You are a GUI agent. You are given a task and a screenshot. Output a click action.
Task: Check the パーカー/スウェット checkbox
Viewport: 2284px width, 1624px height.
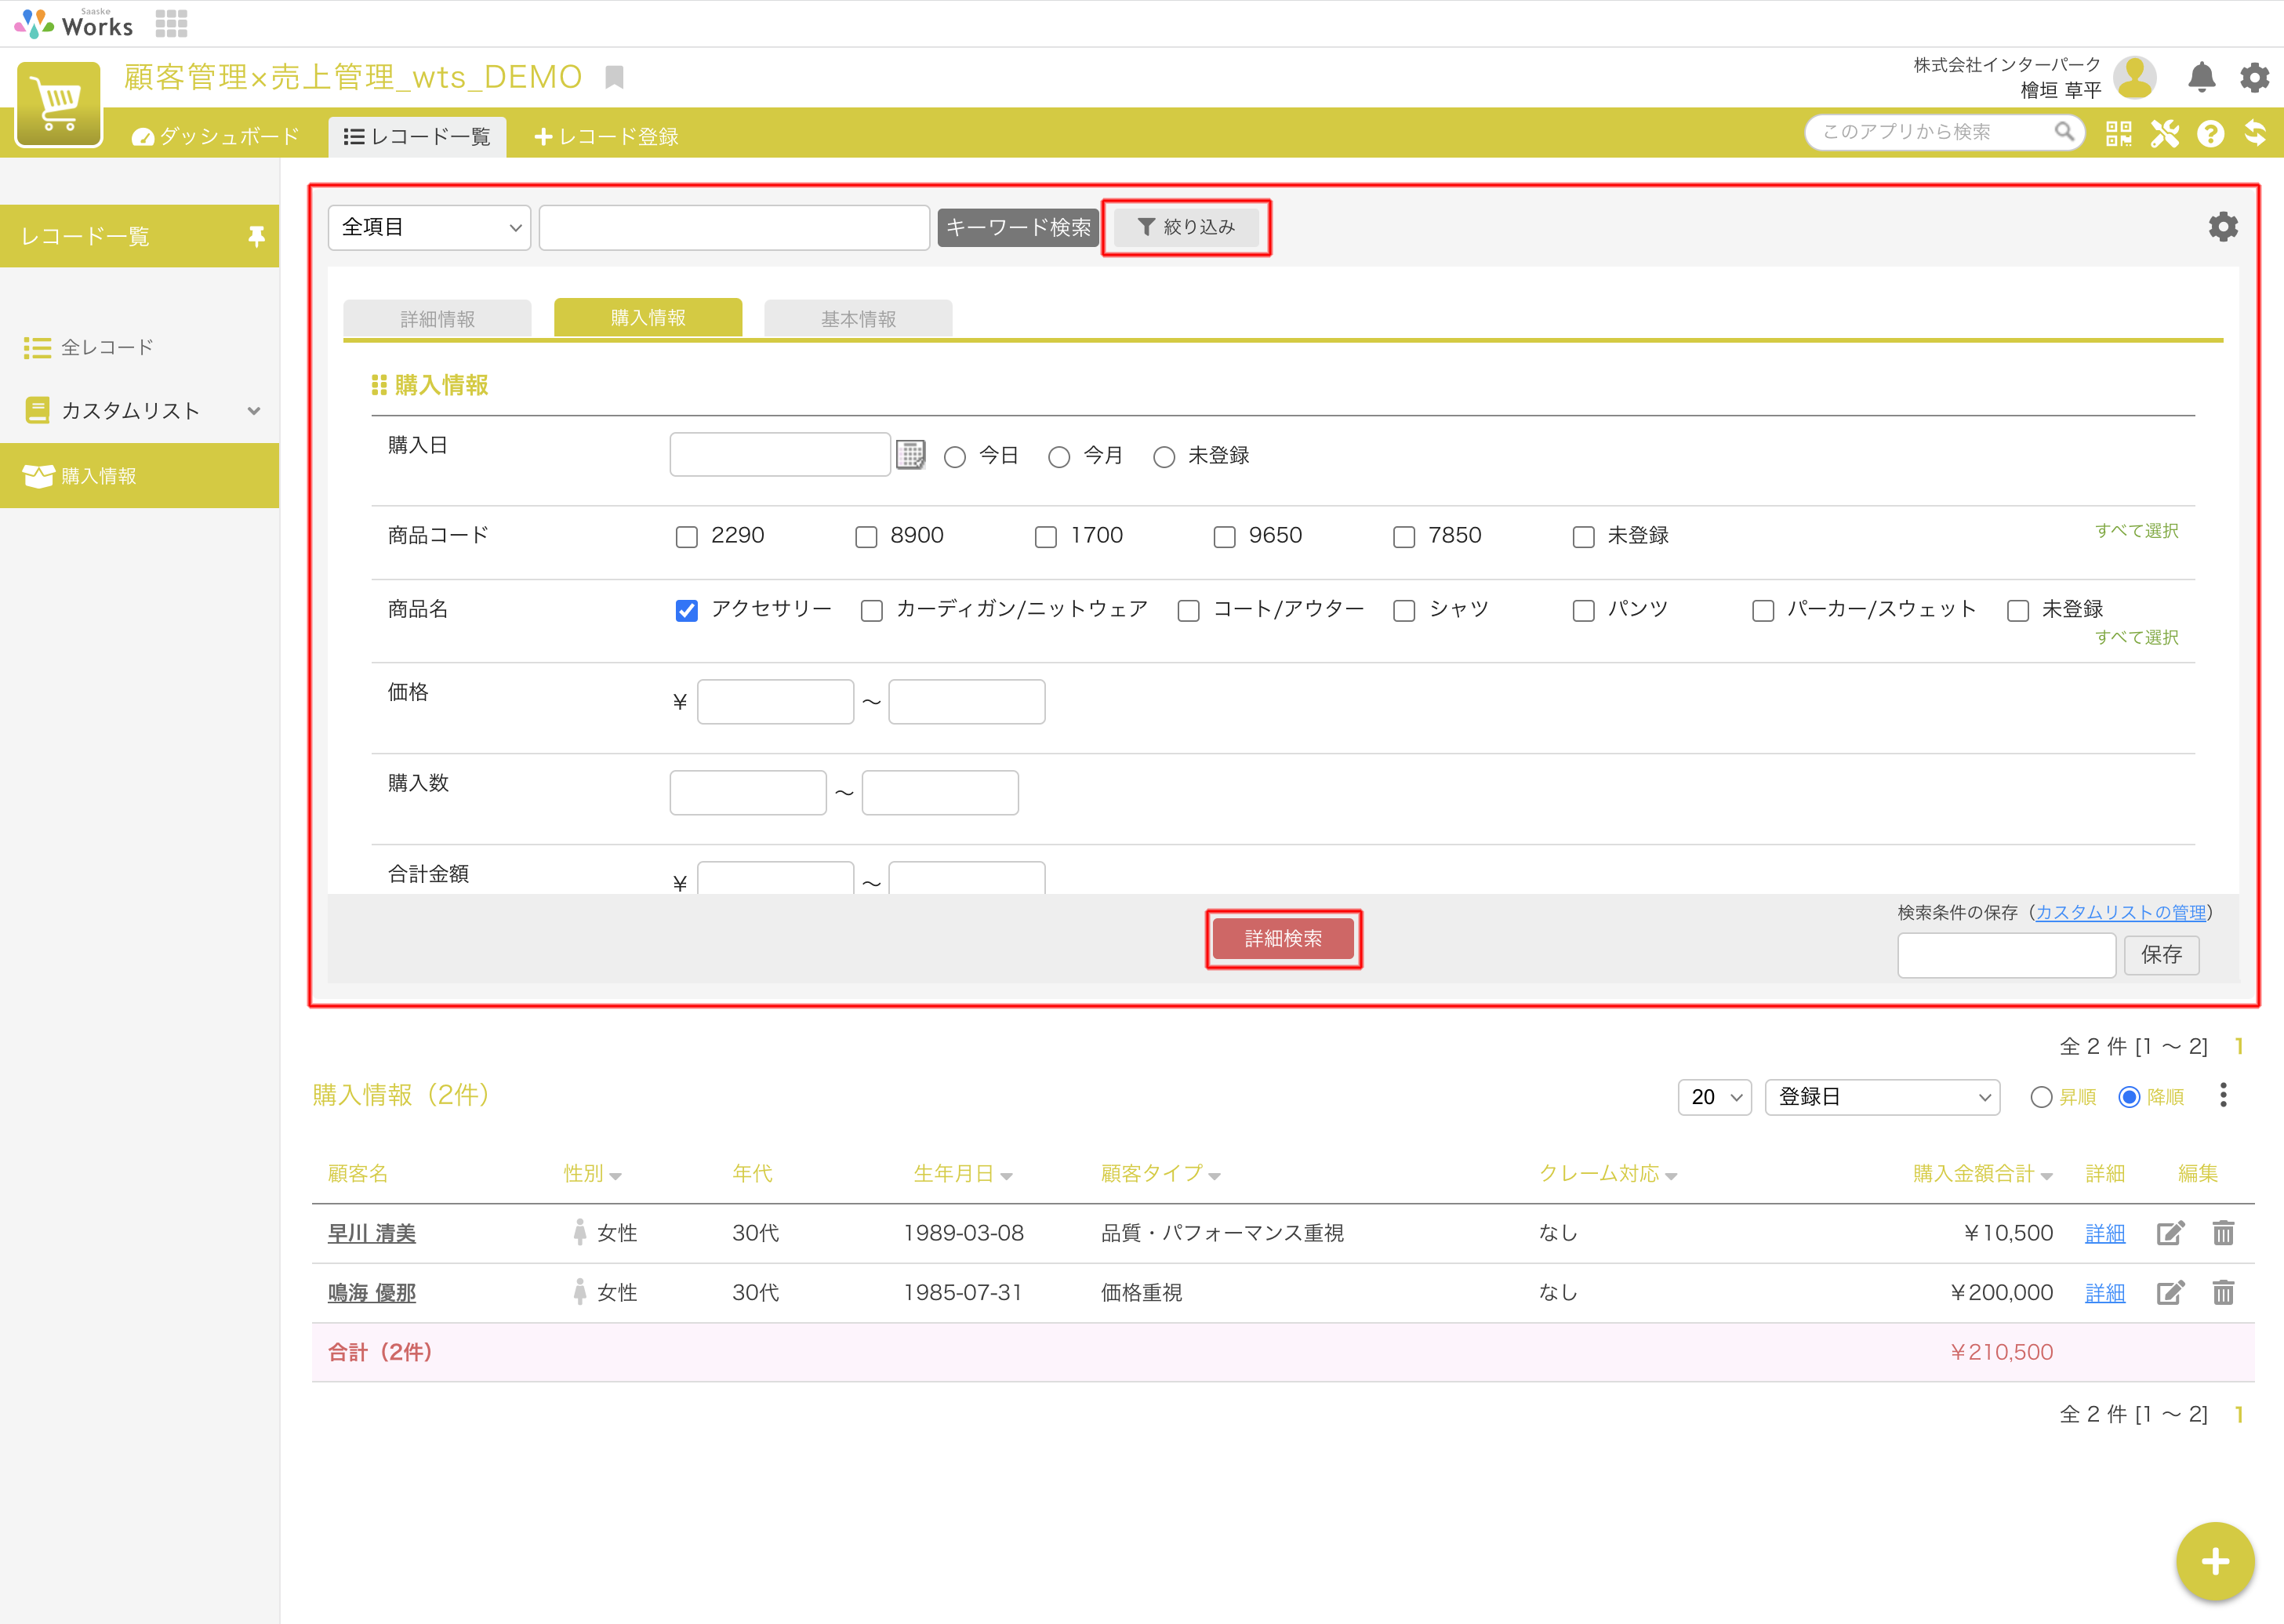point(1763,610)
